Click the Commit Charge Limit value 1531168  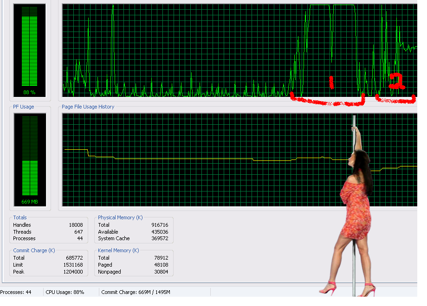point(74,265)
